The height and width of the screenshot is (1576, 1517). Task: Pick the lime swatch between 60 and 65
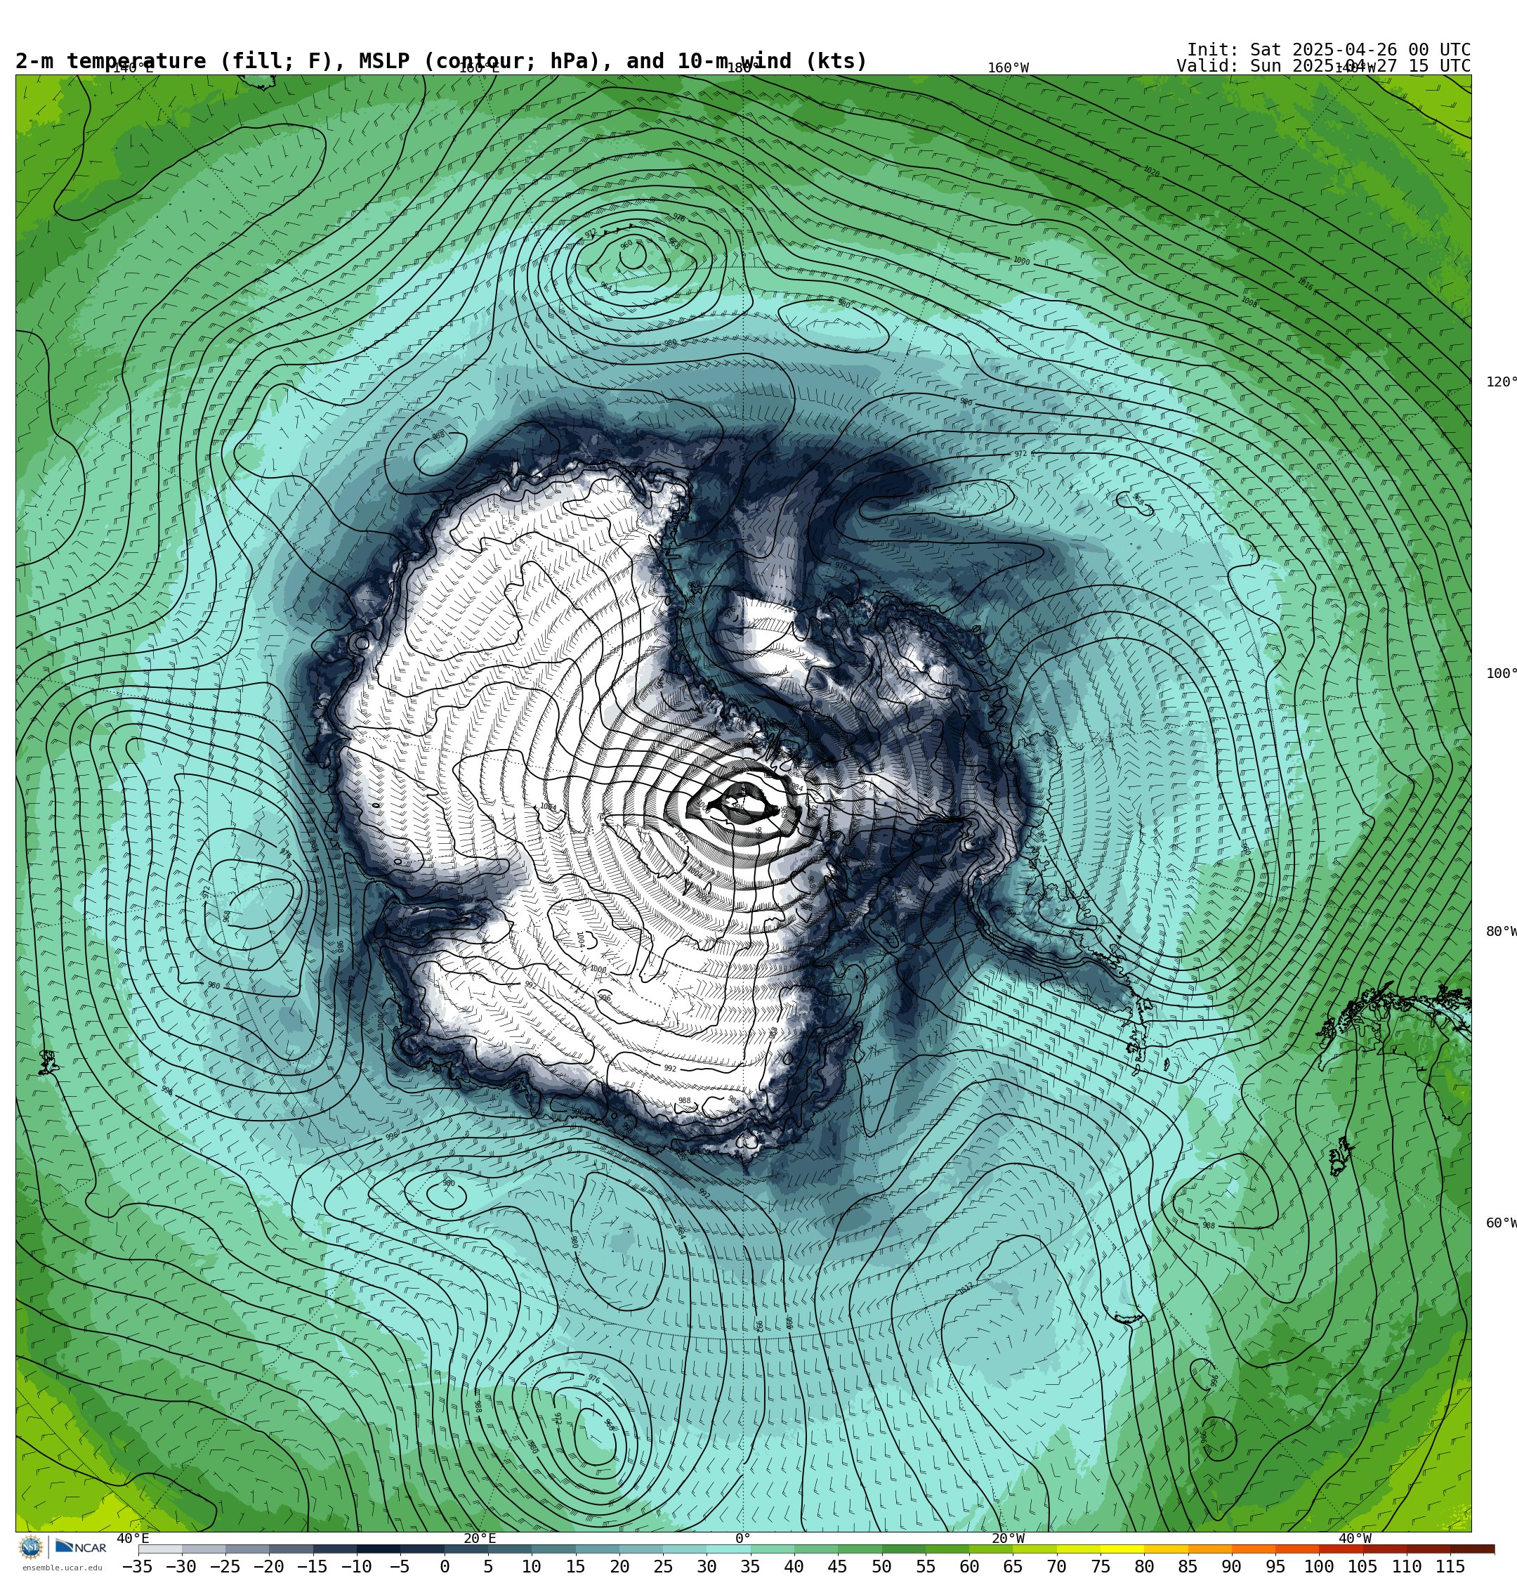991,1549
